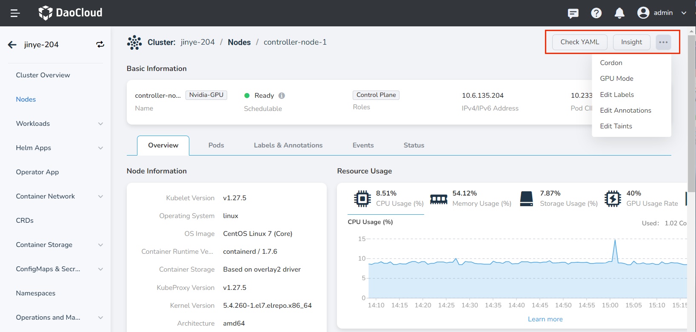The width and height of the screenshot is (696, 332).
Task: Click the switch cluster icon
Action: 100,45
